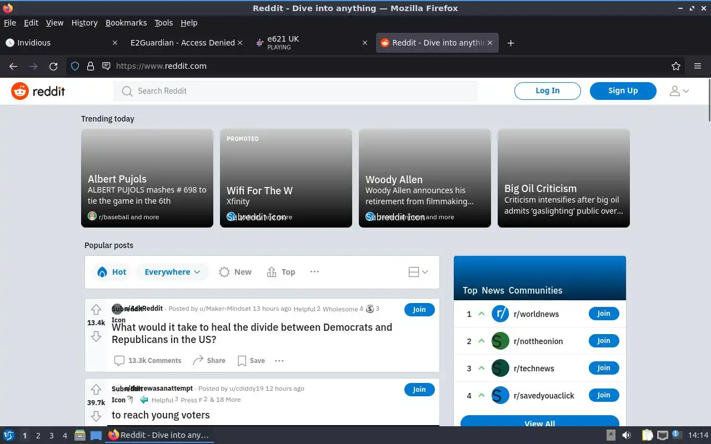Close the Invidious tab

(x=115, y=43)
